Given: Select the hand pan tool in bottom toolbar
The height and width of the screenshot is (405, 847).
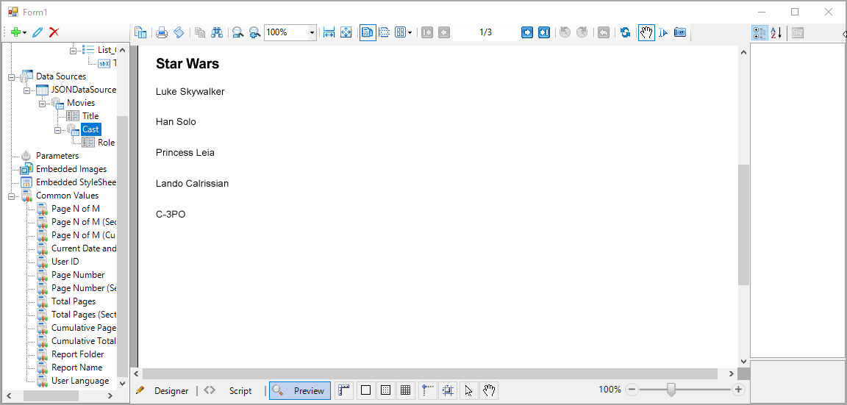Looking at the screenshot, I should pos(489,390).
